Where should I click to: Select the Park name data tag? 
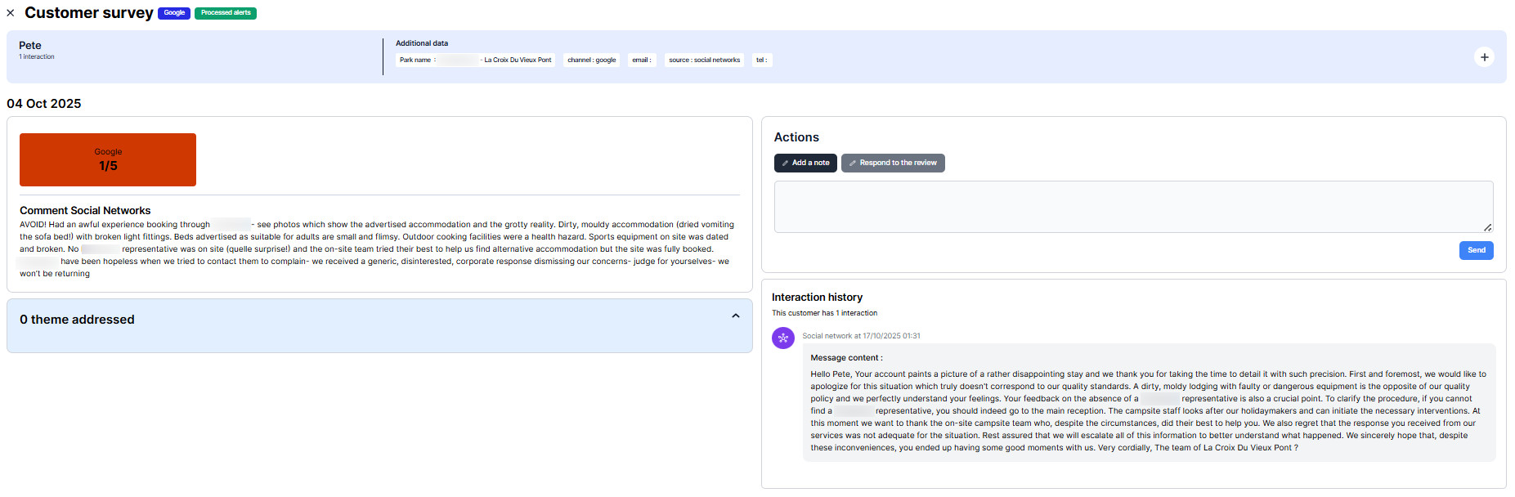pyautogui.click(x=475, y=60)
